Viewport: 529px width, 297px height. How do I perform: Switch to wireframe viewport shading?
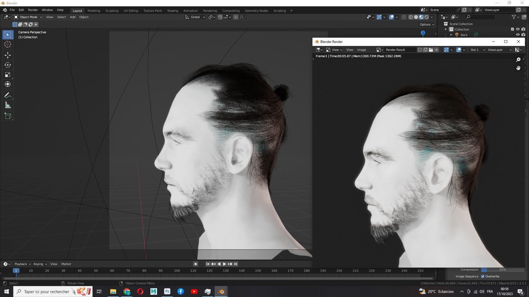point(411,17)
